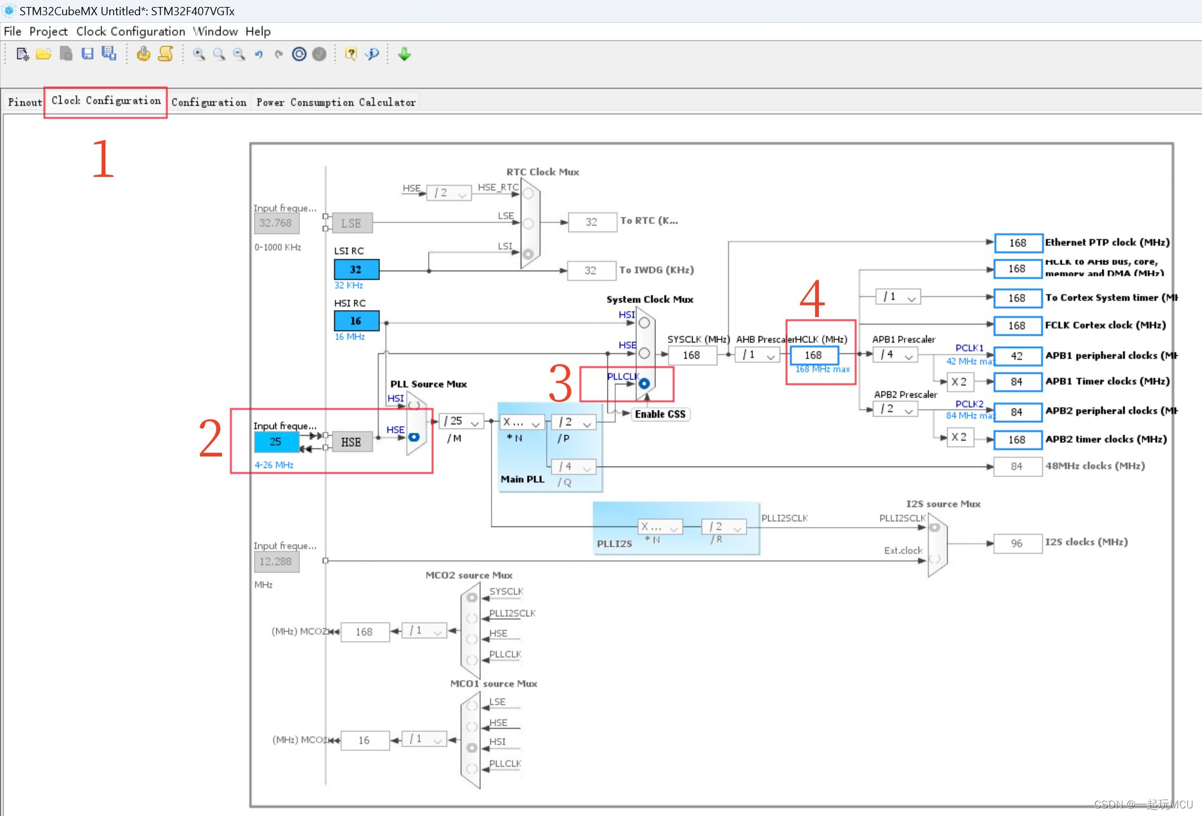Viewport: 1202px width, 816px height.
Task: Select HSE in System Clock Mux
Action: 644,353
